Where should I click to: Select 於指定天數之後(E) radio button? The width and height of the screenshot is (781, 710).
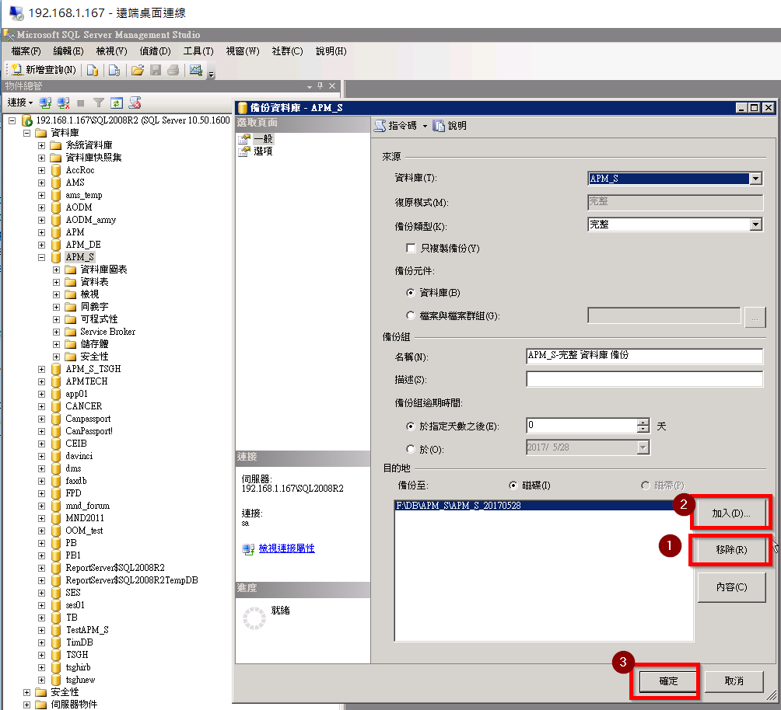coord(411,426)
